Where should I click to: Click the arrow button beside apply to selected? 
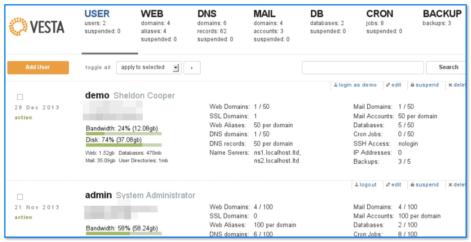point(192,68)
